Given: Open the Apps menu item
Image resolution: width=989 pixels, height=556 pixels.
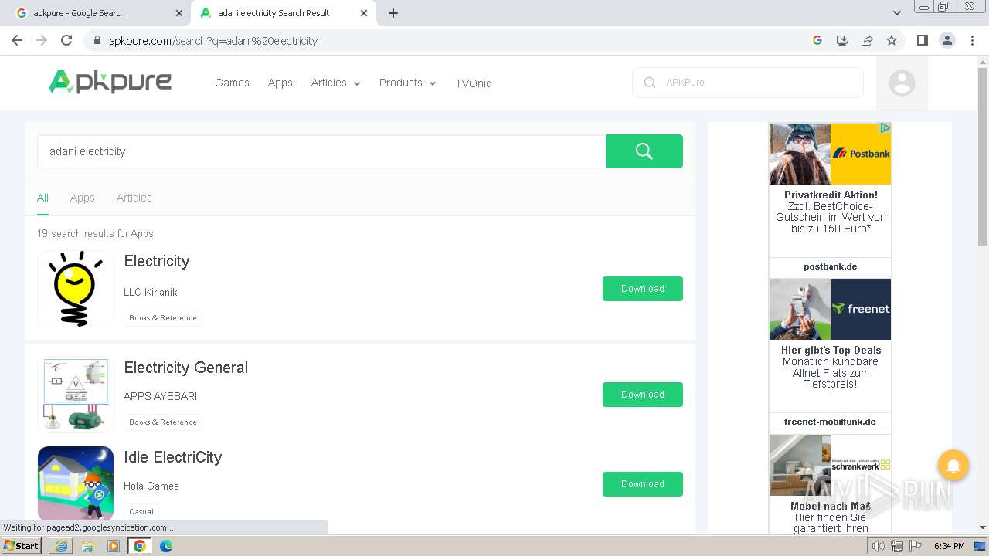Looking at the screenshot, I should [x=280, y=83].
